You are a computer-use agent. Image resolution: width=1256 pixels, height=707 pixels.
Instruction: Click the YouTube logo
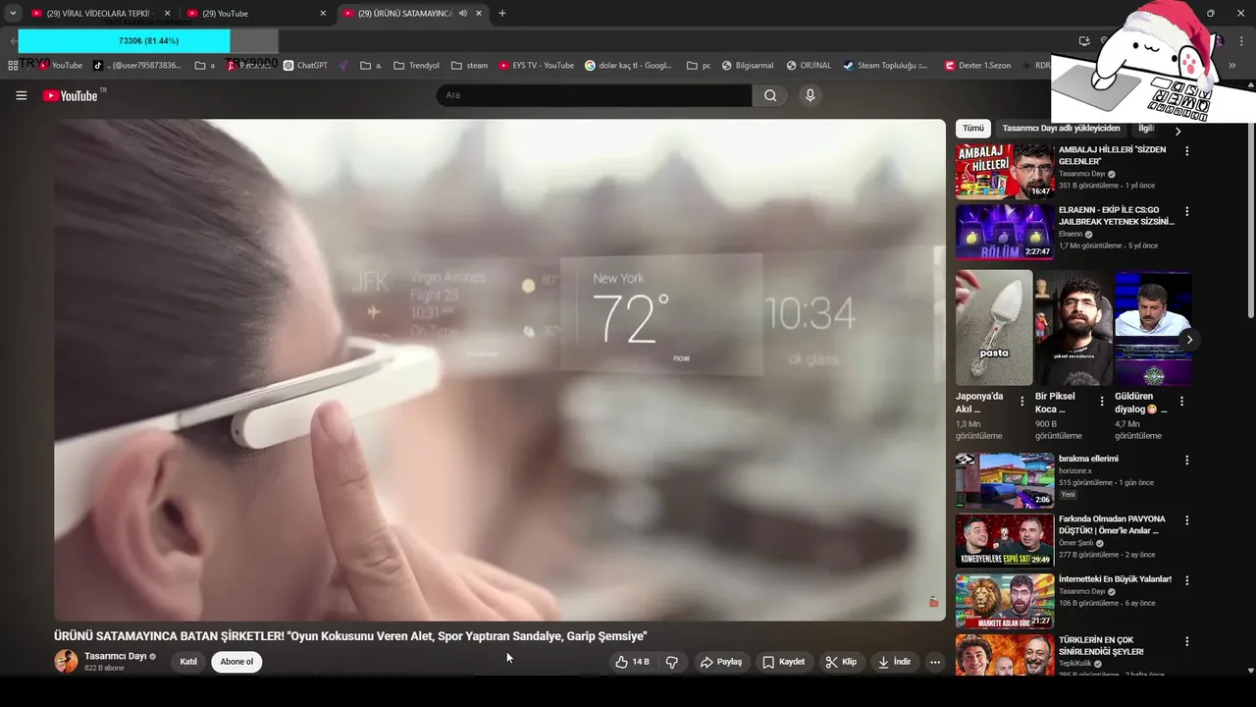[72, 95]
